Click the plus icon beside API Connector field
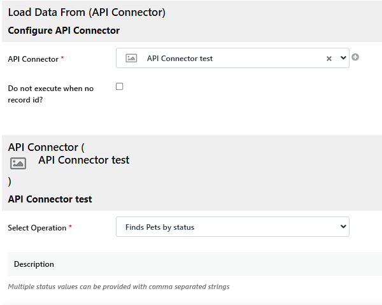The image size is (382, 305). point(355,57)
